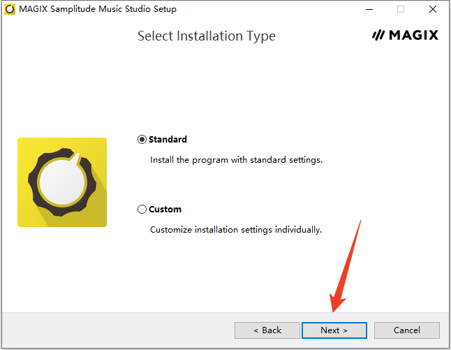Go to previous step with Back

(x=267, y=330)
